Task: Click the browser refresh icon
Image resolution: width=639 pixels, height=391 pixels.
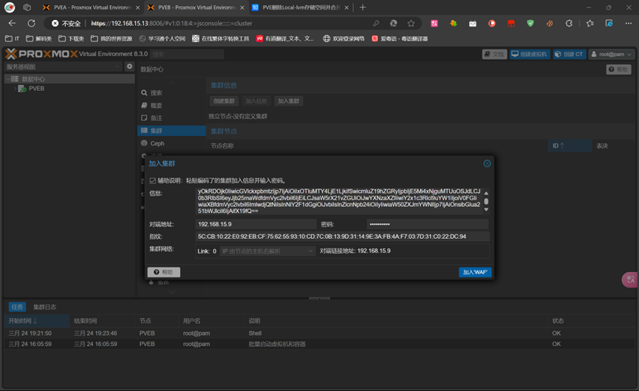Action: (x=31, y=23)
